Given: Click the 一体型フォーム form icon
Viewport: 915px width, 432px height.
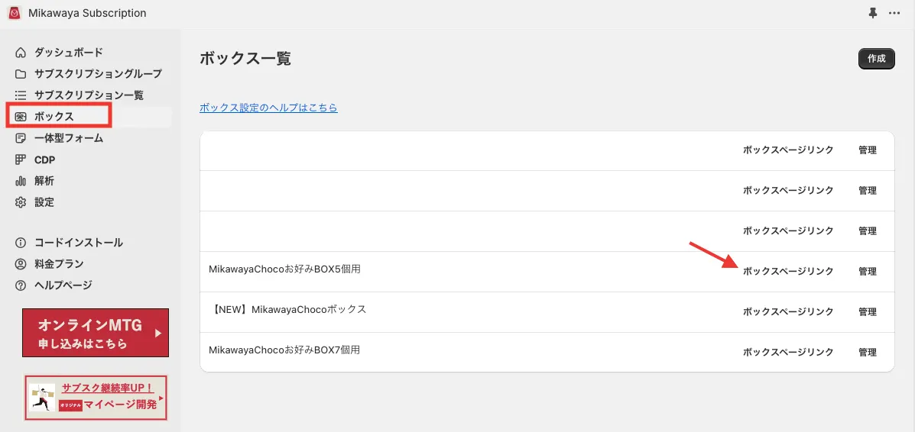Looking at the screenshot, I should point(21,138).
